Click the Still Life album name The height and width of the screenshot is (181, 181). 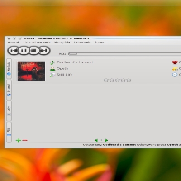point(65,75)
